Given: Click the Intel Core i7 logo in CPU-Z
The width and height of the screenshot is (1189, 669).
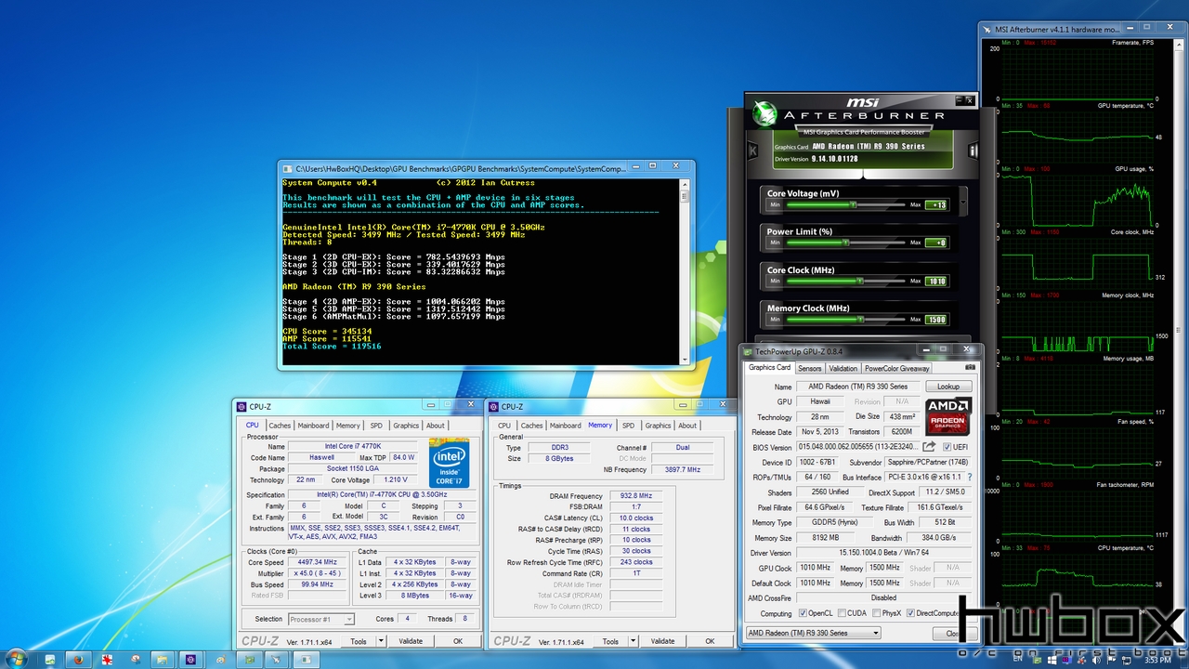Looking at the screenshot, I should 450,463.
